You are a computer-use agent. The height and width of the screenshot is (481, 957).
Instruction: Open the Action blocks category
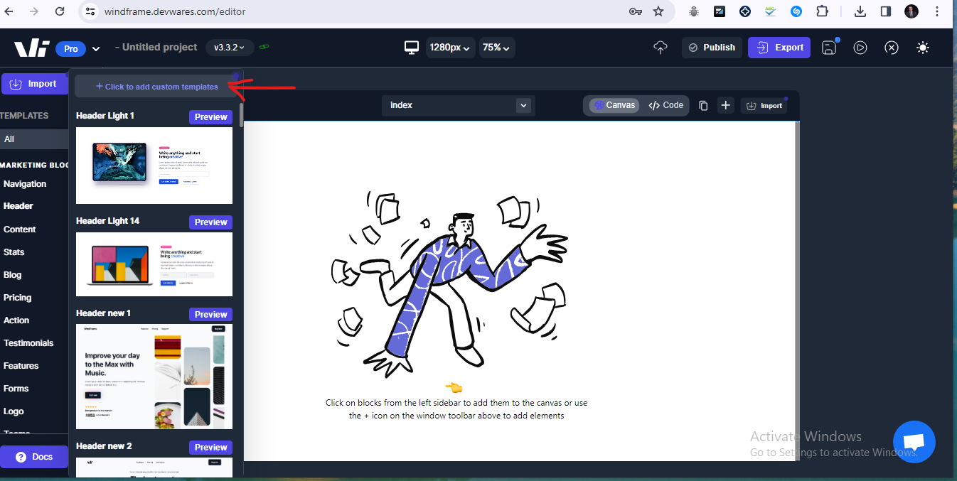click(x=16, y=320)
